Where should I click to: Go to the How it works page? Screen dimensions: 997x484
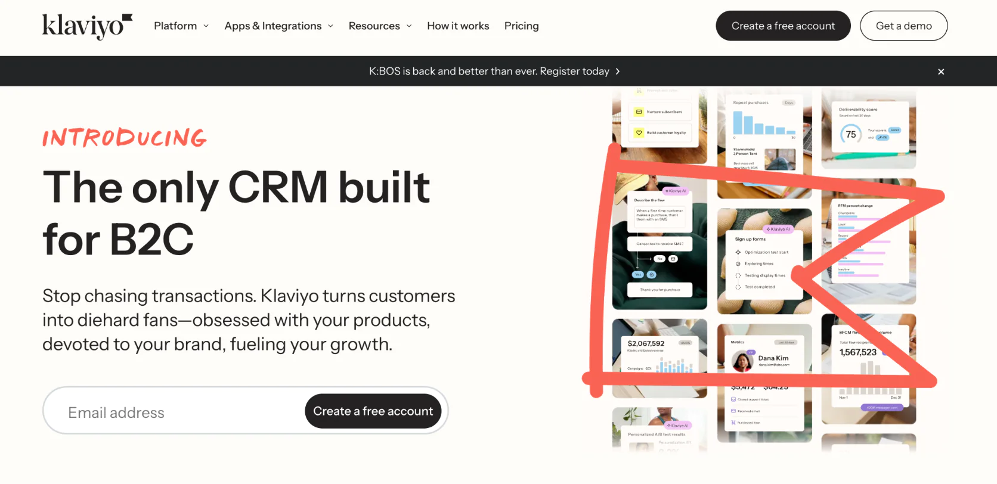[458, 26]
